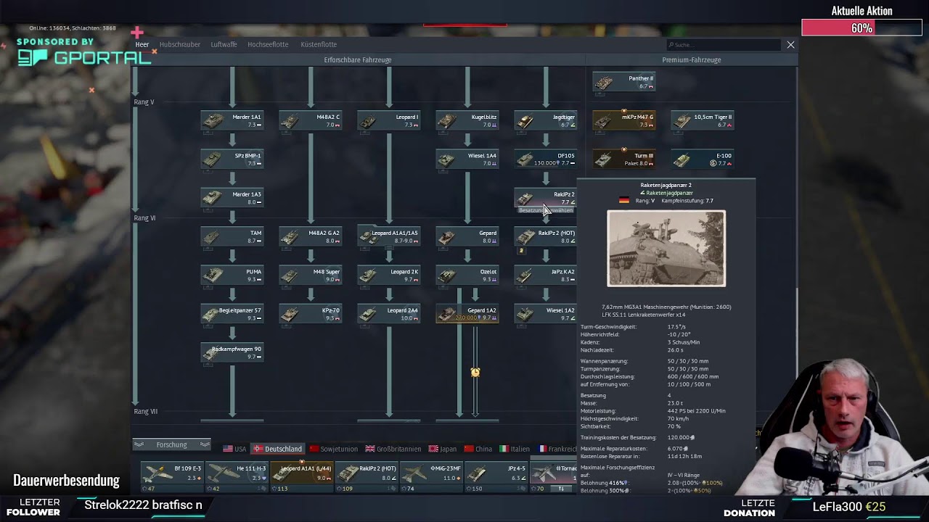Select the M48 Super tank card
The width and height of the screenshot is (929, 522).
pos(311,275)
